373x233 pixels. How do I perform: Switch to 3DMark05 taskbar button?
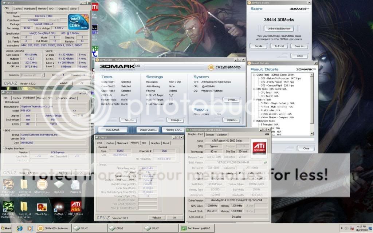pos(54,228)
